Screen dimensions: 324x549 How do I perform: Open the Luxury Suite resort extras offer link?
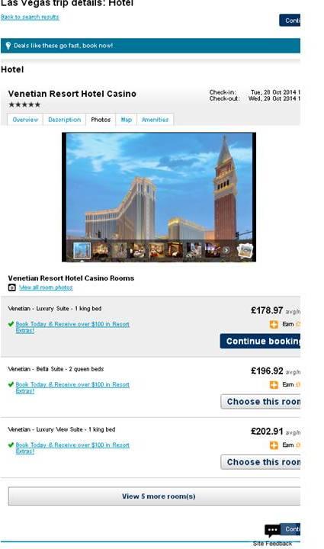pos(72,327)
